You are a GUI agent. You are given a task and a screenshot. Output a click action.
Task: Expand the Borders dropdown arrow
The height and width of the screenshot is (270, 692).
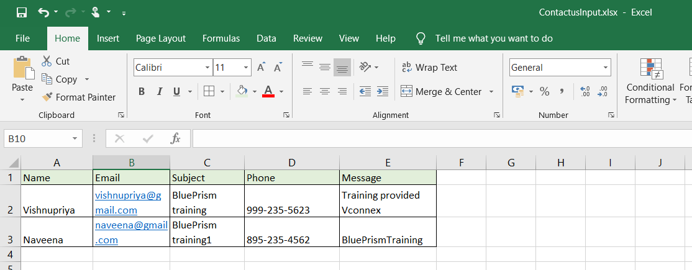[222, 92]
